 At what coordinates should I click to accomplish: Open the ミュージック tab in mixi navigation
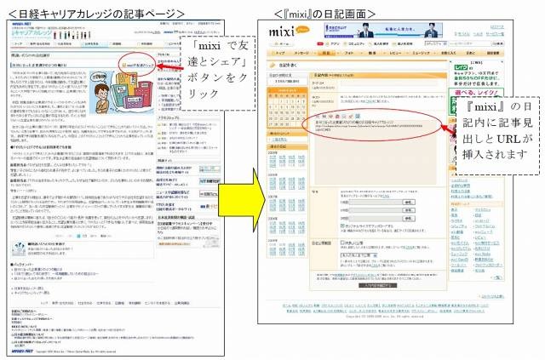click(421, 53)
